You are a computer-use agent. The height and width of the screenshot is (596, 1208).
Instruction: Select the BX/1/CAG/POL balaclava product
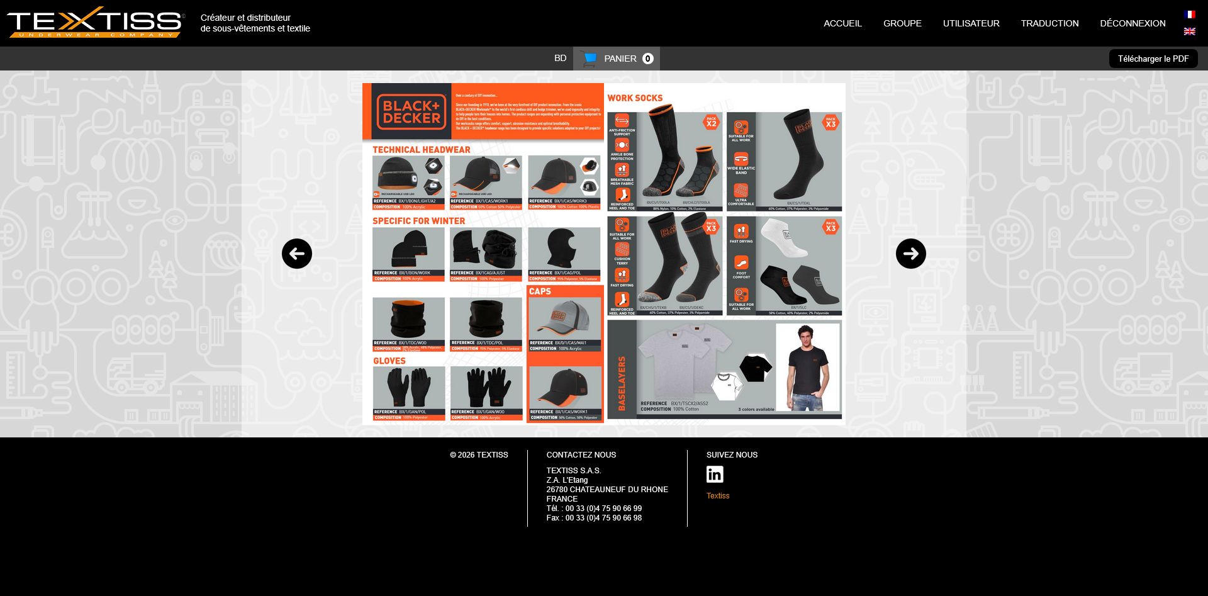(564, 254)
